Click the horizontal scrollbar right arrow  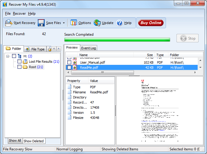(195, 72)
